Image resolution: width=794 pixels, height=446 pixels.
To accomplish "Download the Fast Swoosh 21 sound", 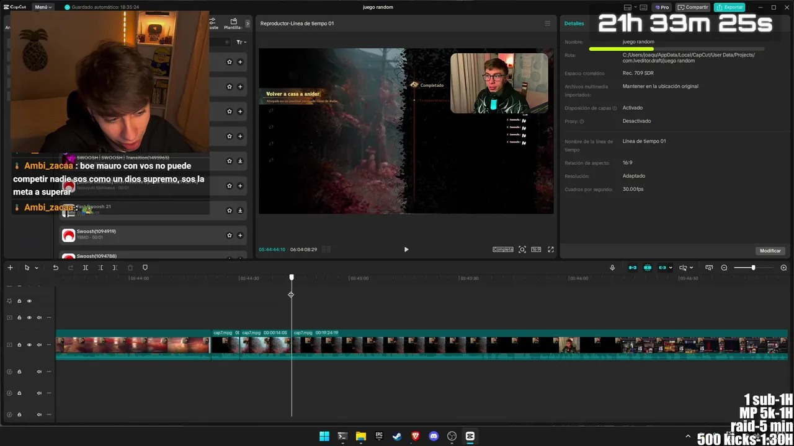I will (x=240, y=211).
